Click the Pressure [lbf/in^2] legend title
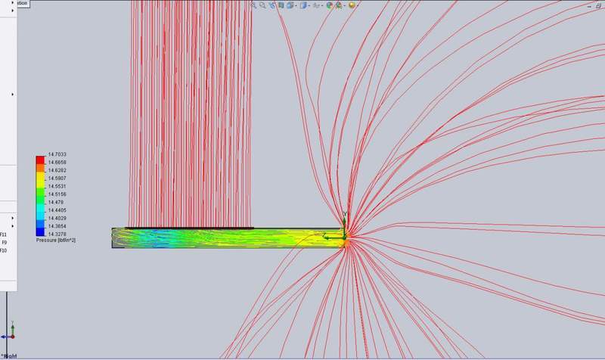The image size is (605, 360). pos(55,240)
